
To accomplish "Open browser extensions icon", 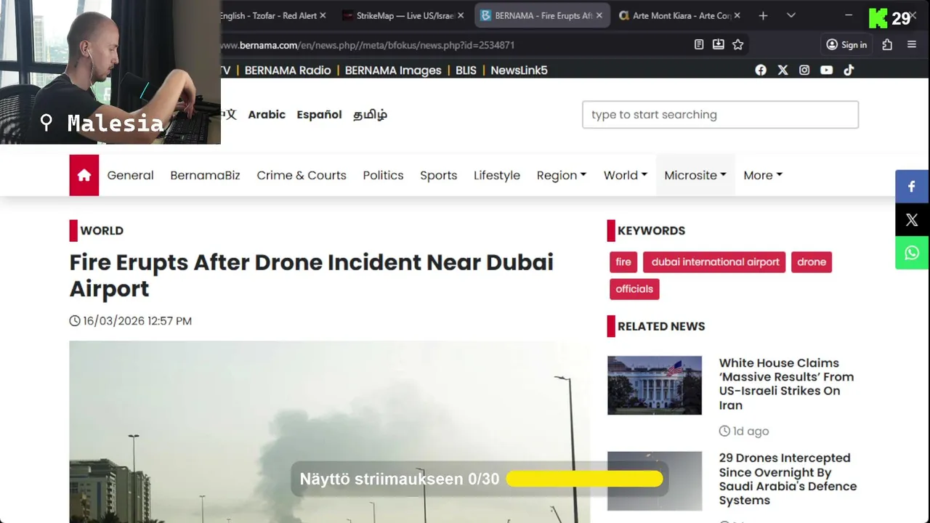I will click(x=887, y=44).
